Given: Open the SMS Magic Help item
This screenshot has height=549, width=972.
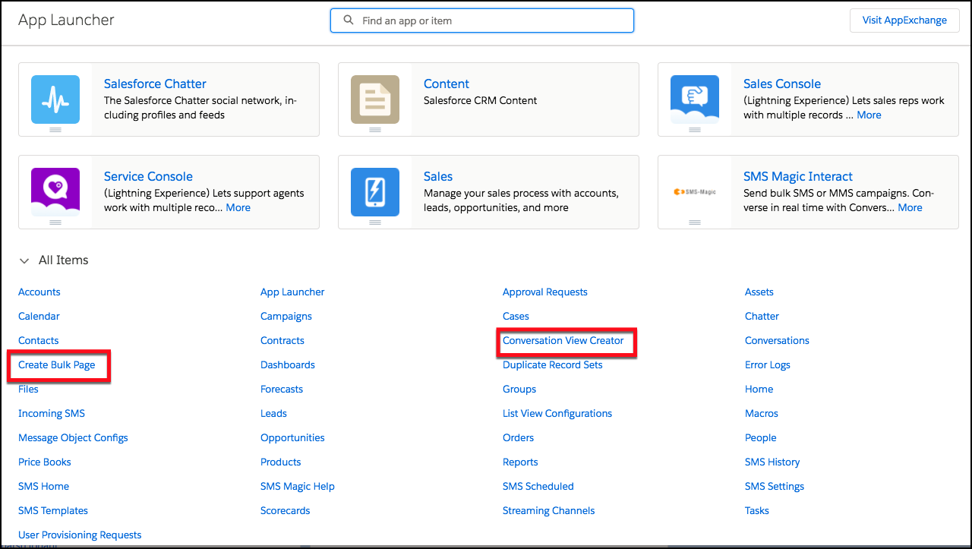Looking at the screenshot, I should [x=298, y=487].
